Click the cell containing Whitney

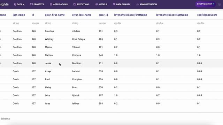click(49, 39)
